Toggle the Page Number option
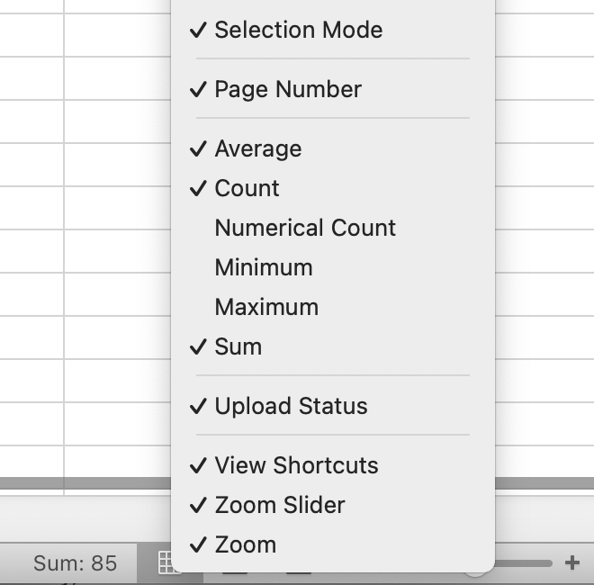This screenshot has height=585, width=594. (288, 89)
